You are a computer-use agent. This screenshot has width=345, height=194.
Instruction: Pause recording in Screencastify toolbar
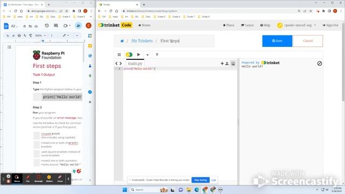(x=9, y=176)
